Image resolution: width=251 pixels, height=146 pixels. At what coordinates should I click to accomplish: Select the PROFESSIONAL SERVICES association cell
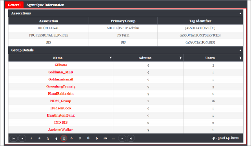point(49,35)
